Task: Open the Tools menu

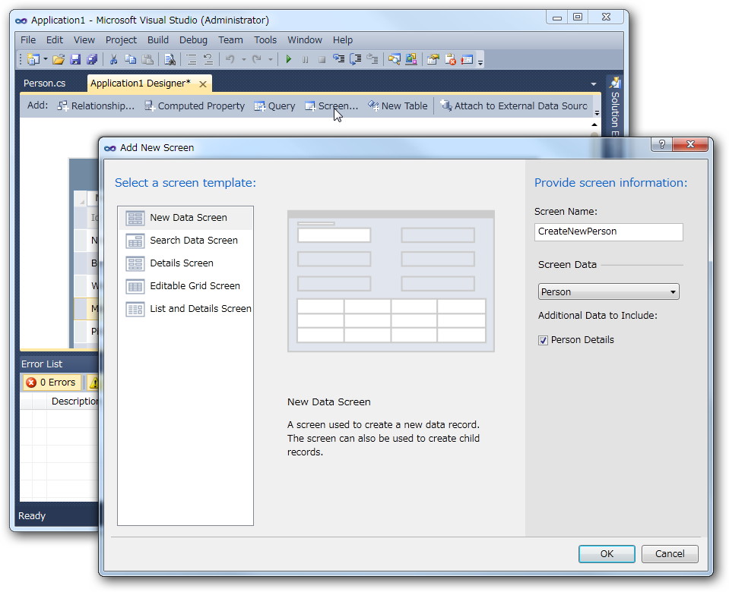Action: 265,40
